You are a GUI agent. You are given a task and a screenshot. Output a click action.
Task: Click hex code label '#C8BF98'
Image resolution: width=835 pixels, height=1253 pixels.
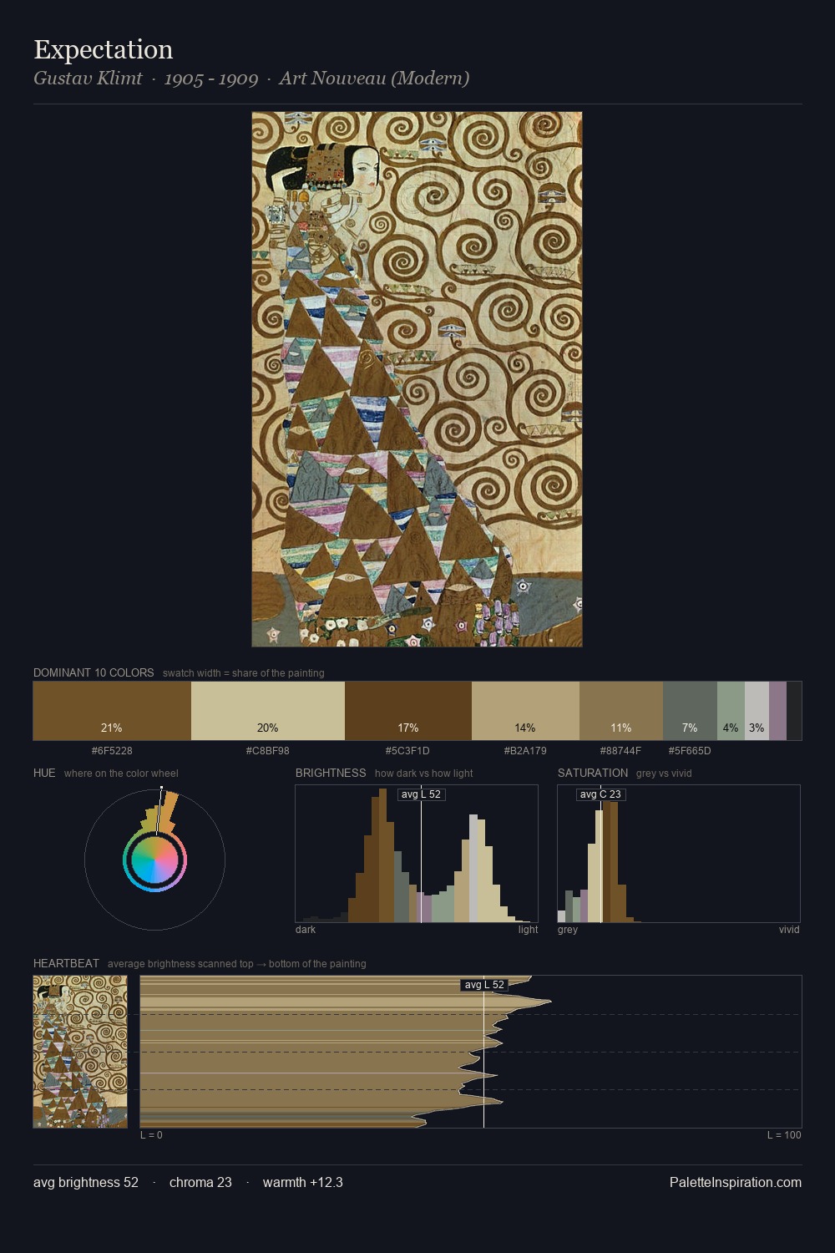coord(268,750)
